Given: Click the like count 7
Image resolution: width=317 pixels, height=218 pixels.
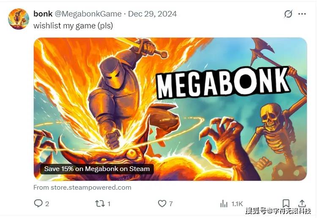Looking at the screenshot, I should [x=171, y=204].
